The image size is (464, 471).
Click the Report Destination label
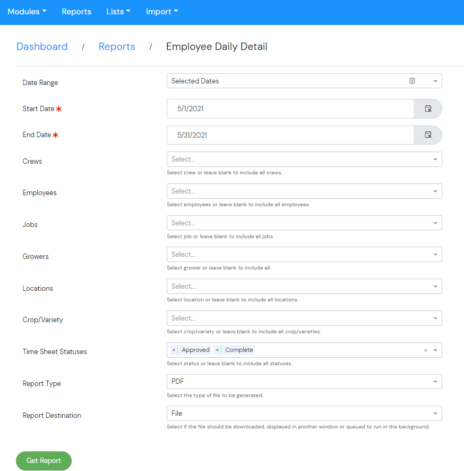click(52, 415)
